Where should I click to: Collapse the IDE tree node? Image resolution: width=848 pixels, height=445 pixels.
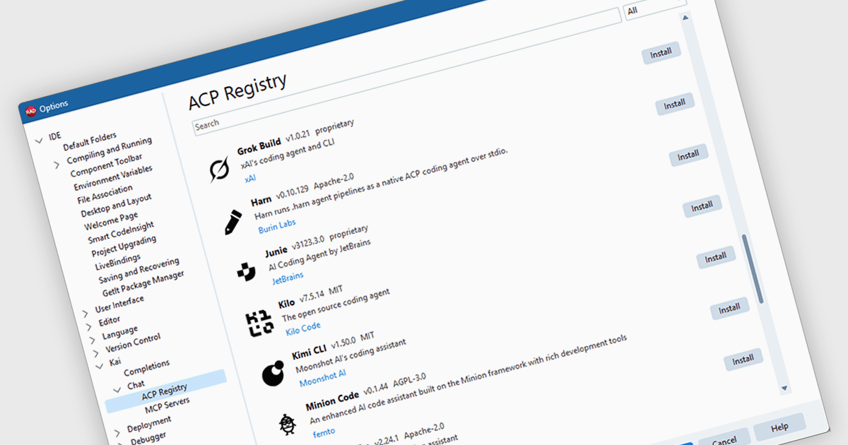click(x=39, y=141)
